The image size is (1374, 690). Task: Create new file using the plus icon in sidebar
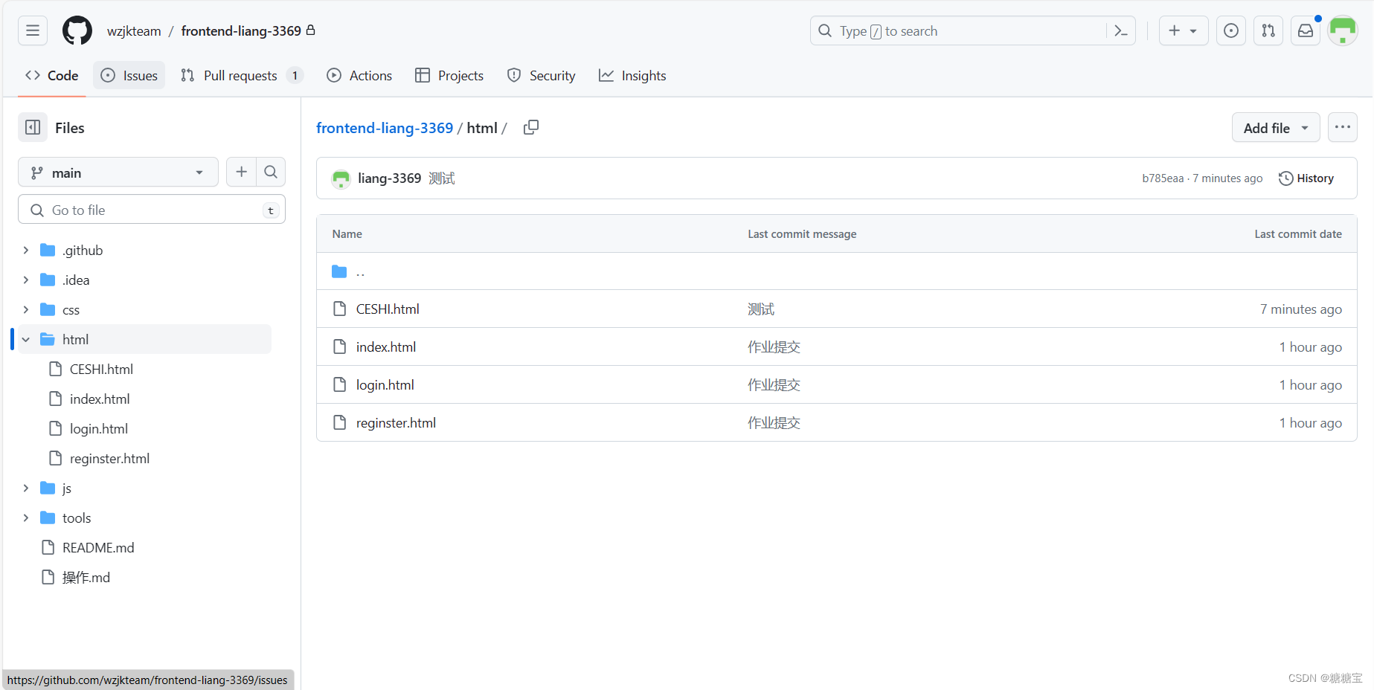coord(241,172)
